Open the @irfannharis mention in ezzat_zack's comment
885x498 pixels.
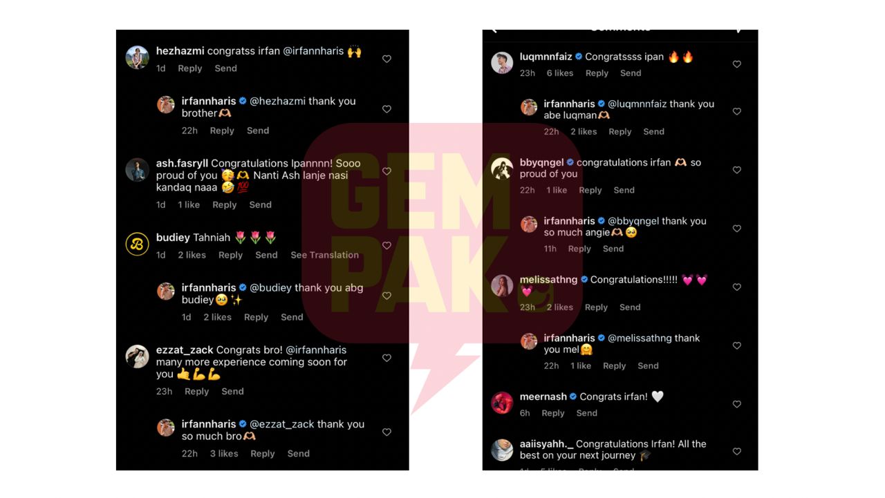(x=316, y=350)
